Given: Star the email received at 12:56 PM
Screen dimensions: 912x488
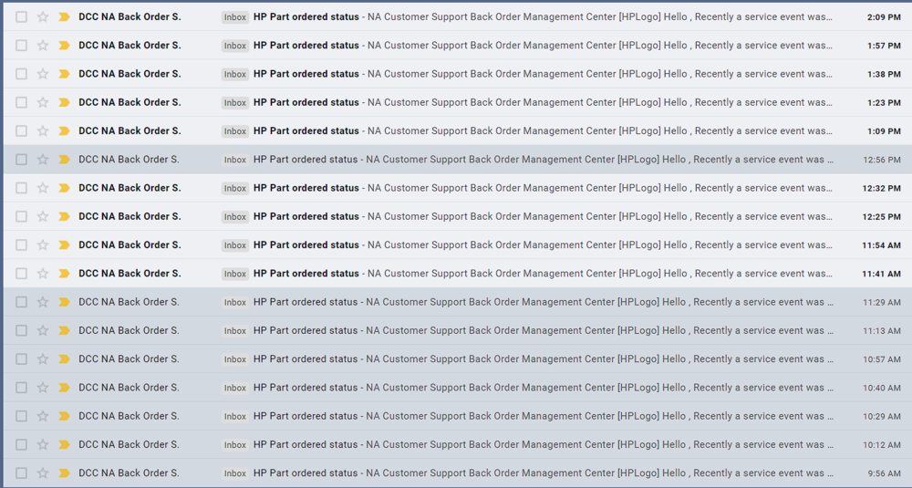Looking at the screenshot, I should pos(43,160).
